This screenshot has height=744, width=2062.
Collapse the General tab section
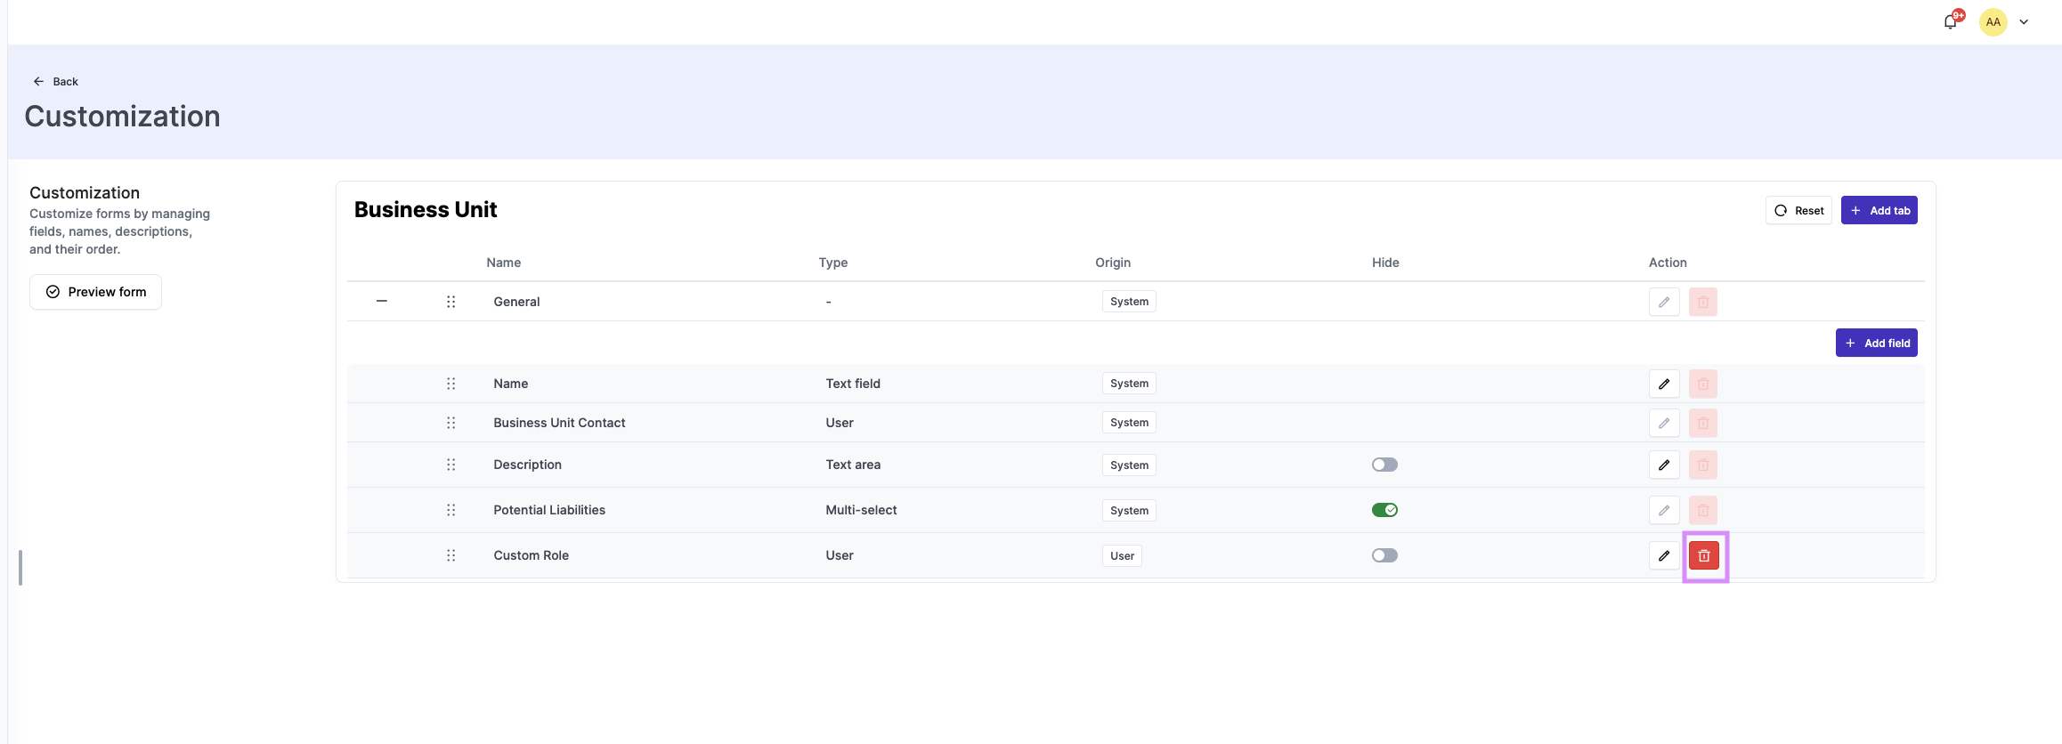382,302
